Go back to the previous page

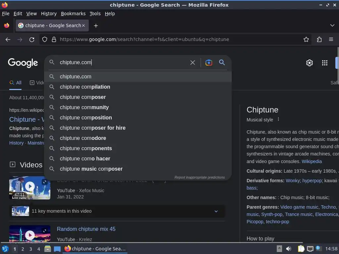8,40
